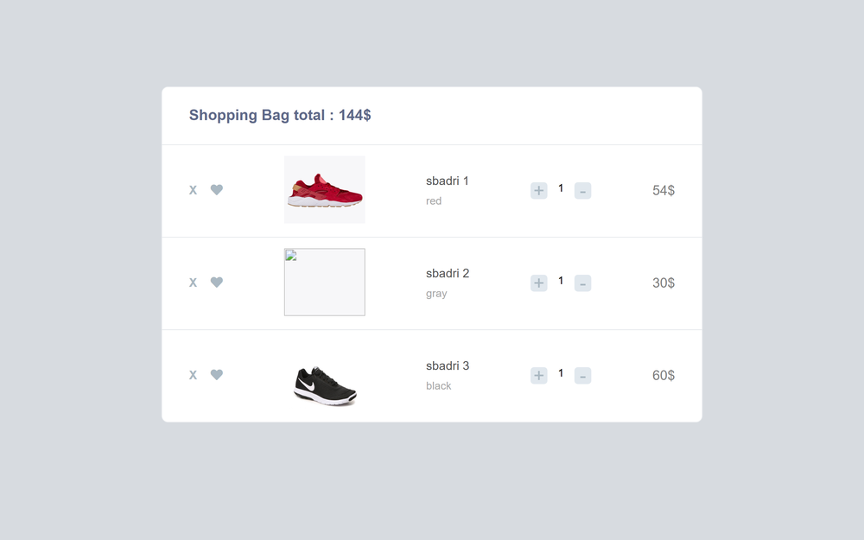Remove sbadri 1 with its X icon
864x540 pixels.
pos(193,190)
